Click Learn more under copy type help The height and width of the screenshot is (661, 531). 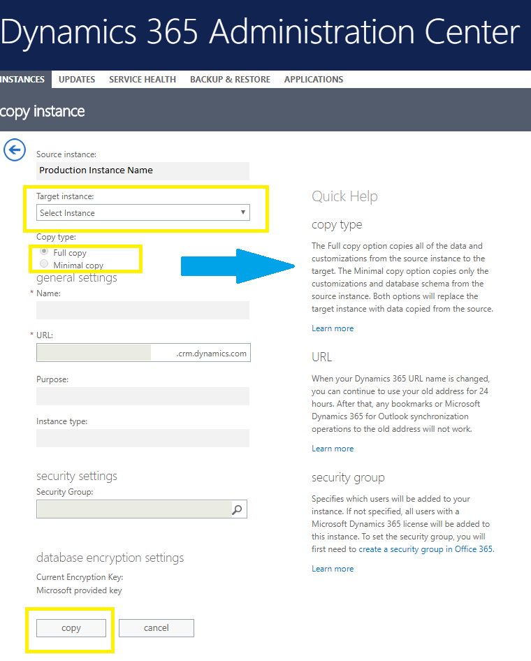[x=333, y=328]
